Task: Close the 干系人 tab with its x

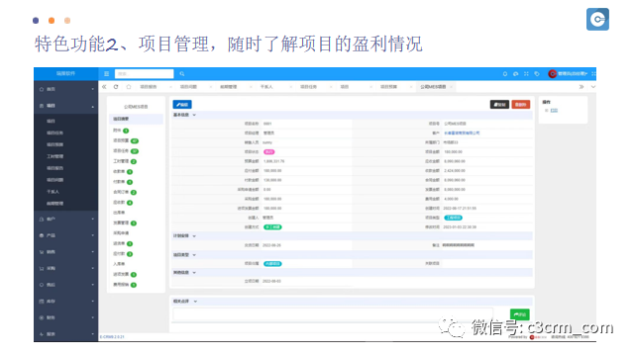Action: [x=290, y=87]
